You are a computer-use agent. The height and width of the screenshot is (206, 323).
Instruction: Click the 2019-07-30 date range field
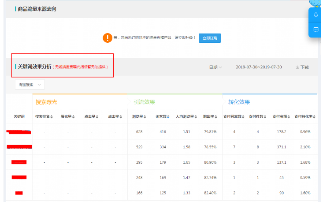pos(259,67)
